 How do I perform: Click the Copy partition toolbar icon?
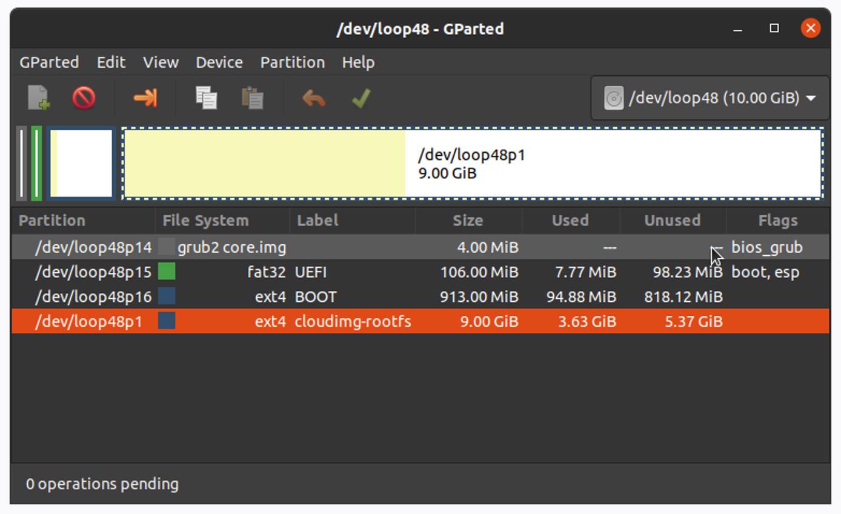click(x=206, y=98)
